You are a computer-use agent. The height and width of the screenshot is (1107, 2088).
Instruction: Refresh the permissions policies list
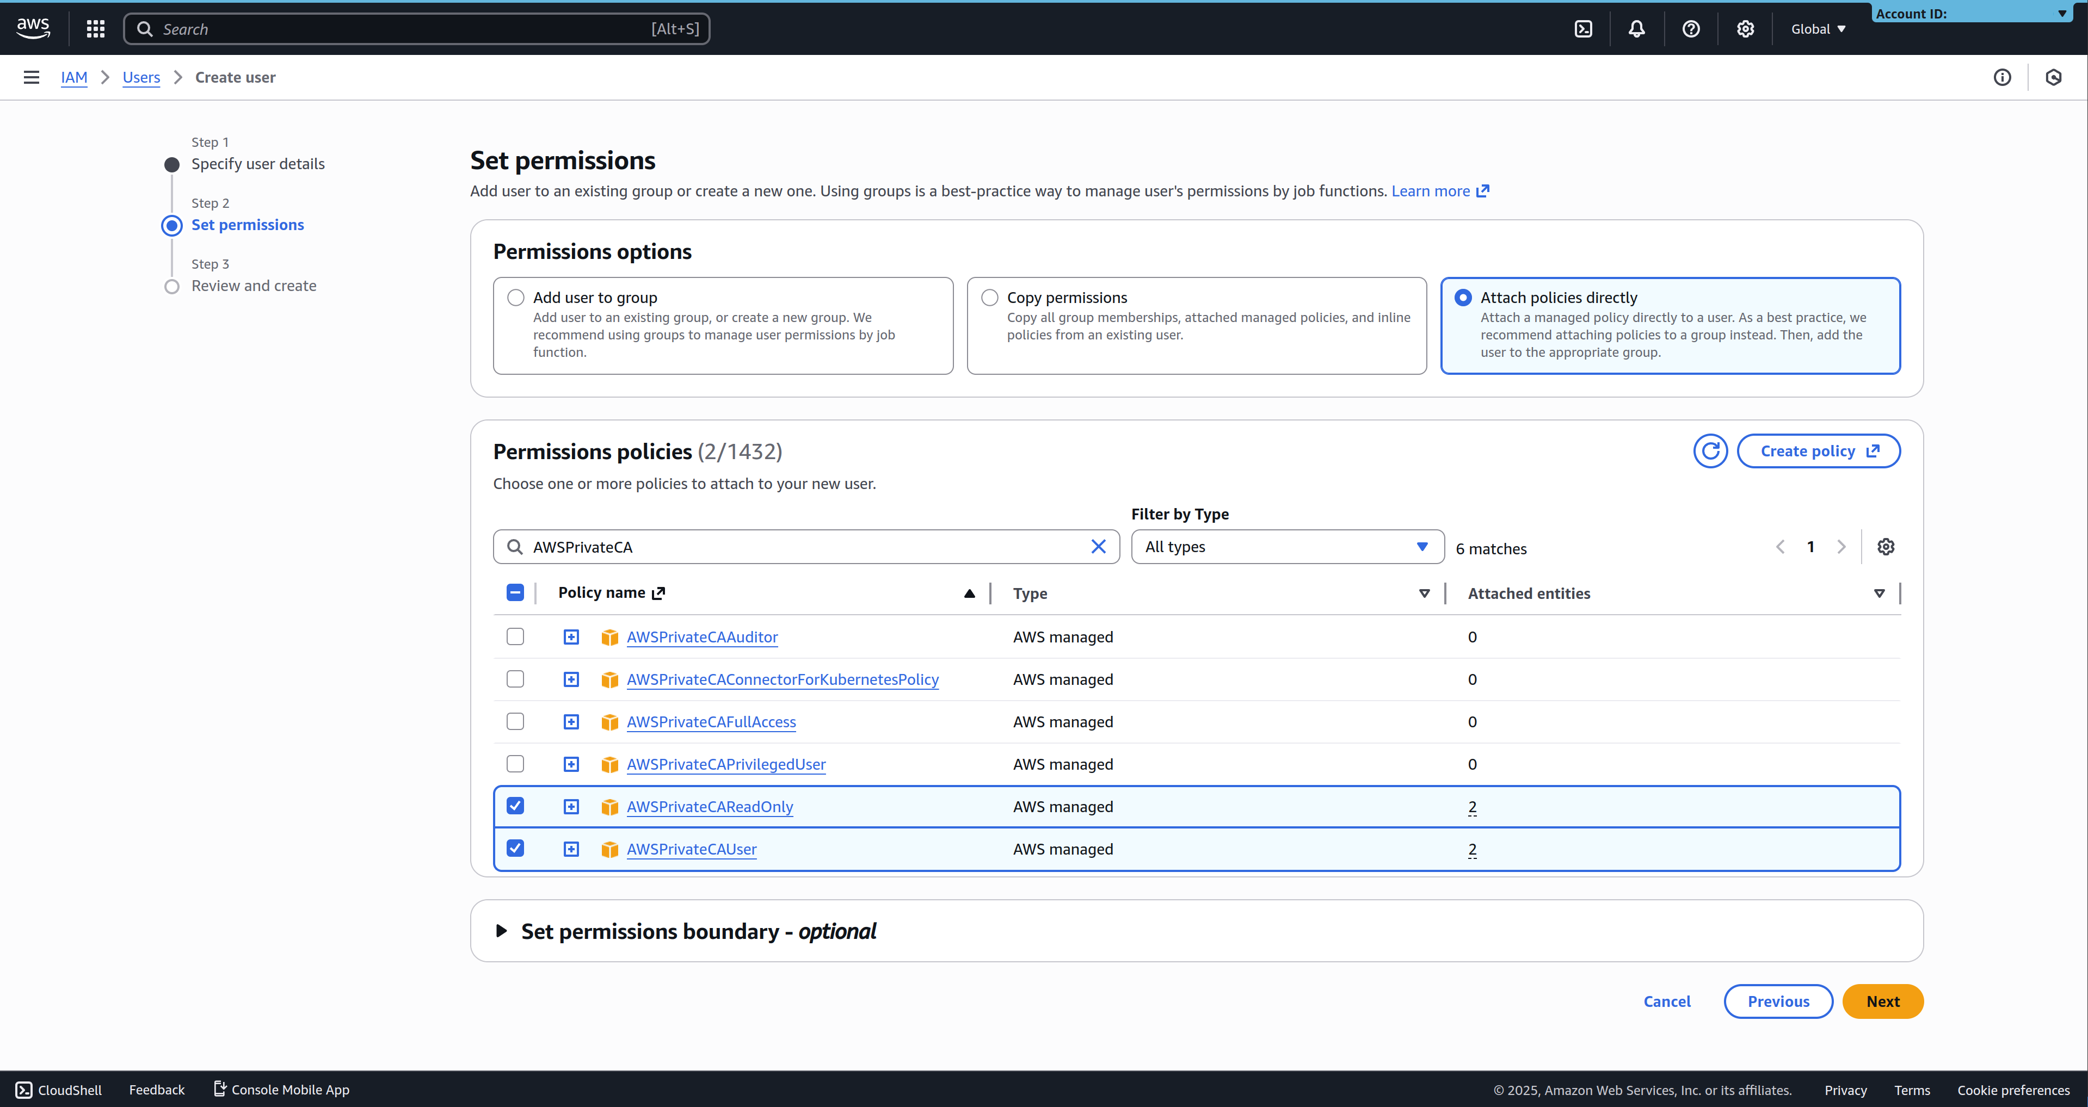click(1710, 452)
